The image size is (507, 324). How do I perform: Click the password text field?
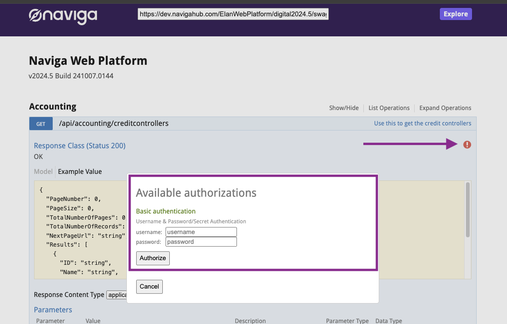coord(201,242)
